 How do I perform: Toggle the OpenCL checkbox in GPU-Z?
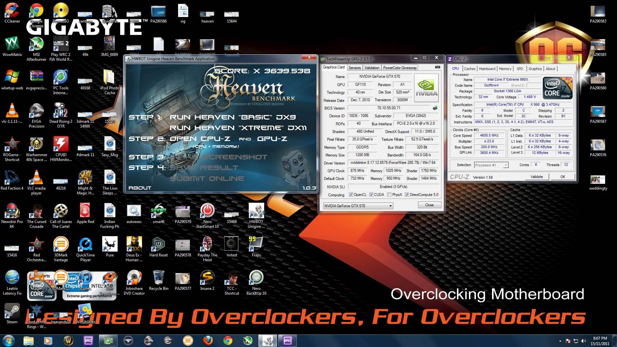click(x=351, y=195)
